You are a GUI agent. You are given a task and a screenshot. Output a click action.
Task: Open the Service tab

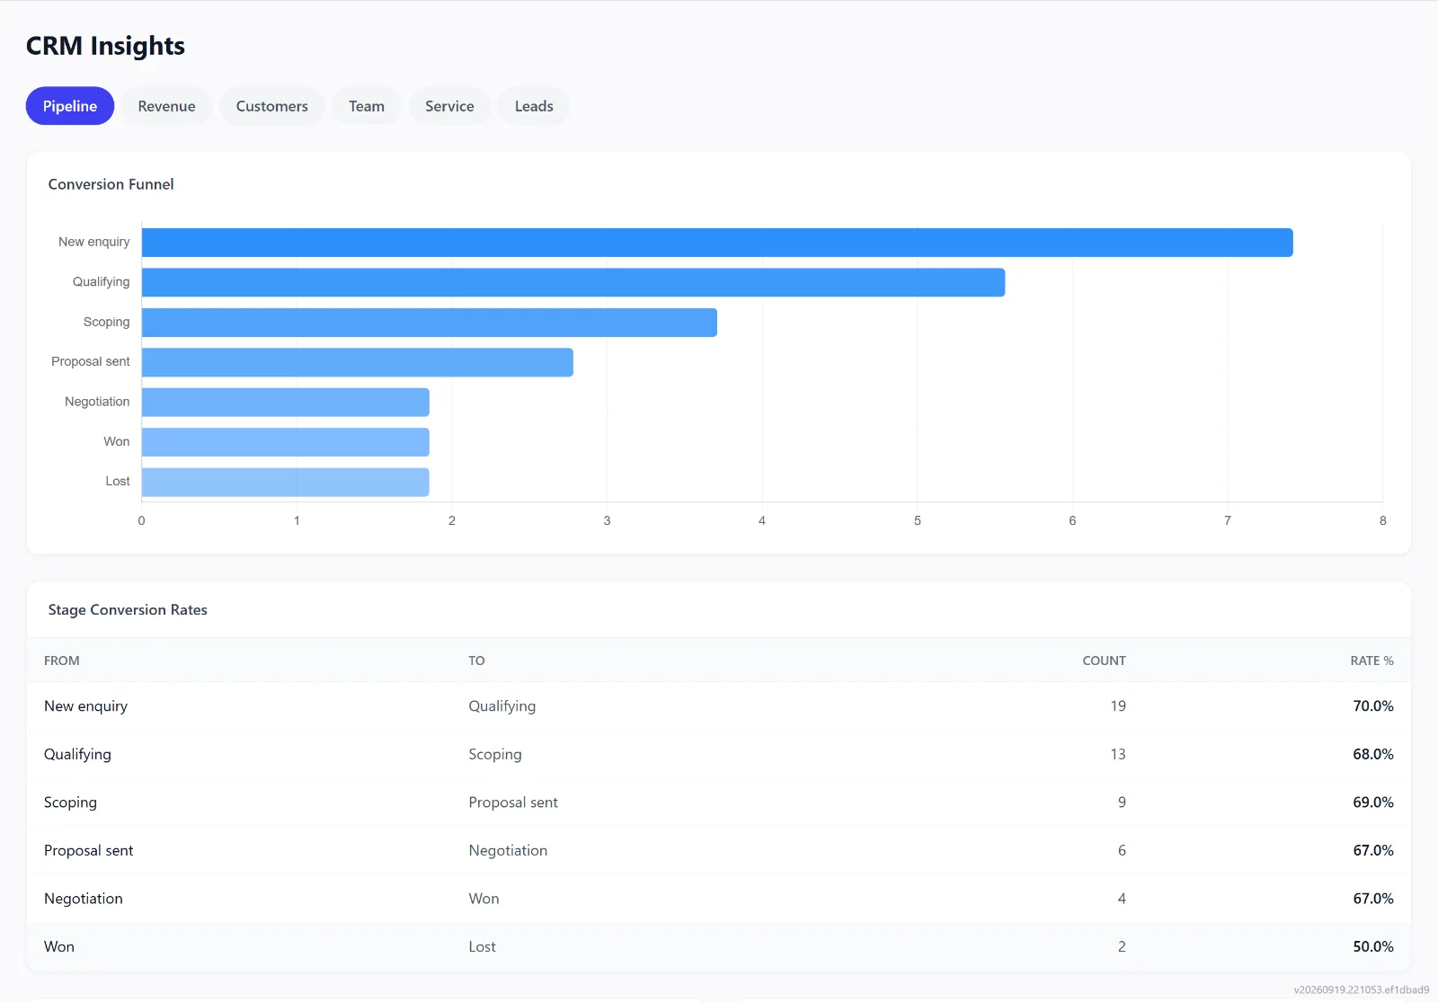pos(449,106)
